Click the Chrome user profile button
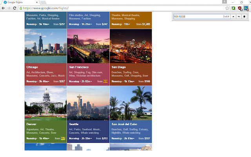 pyautogui.click(x=225, y=2)
